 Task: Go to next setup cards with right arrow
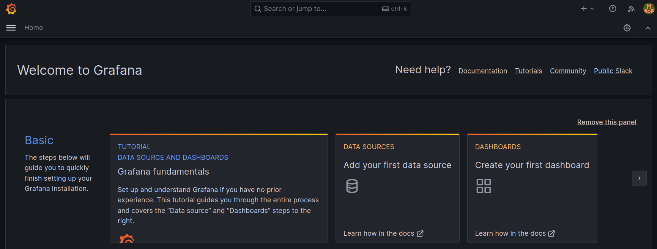point(639,178)
